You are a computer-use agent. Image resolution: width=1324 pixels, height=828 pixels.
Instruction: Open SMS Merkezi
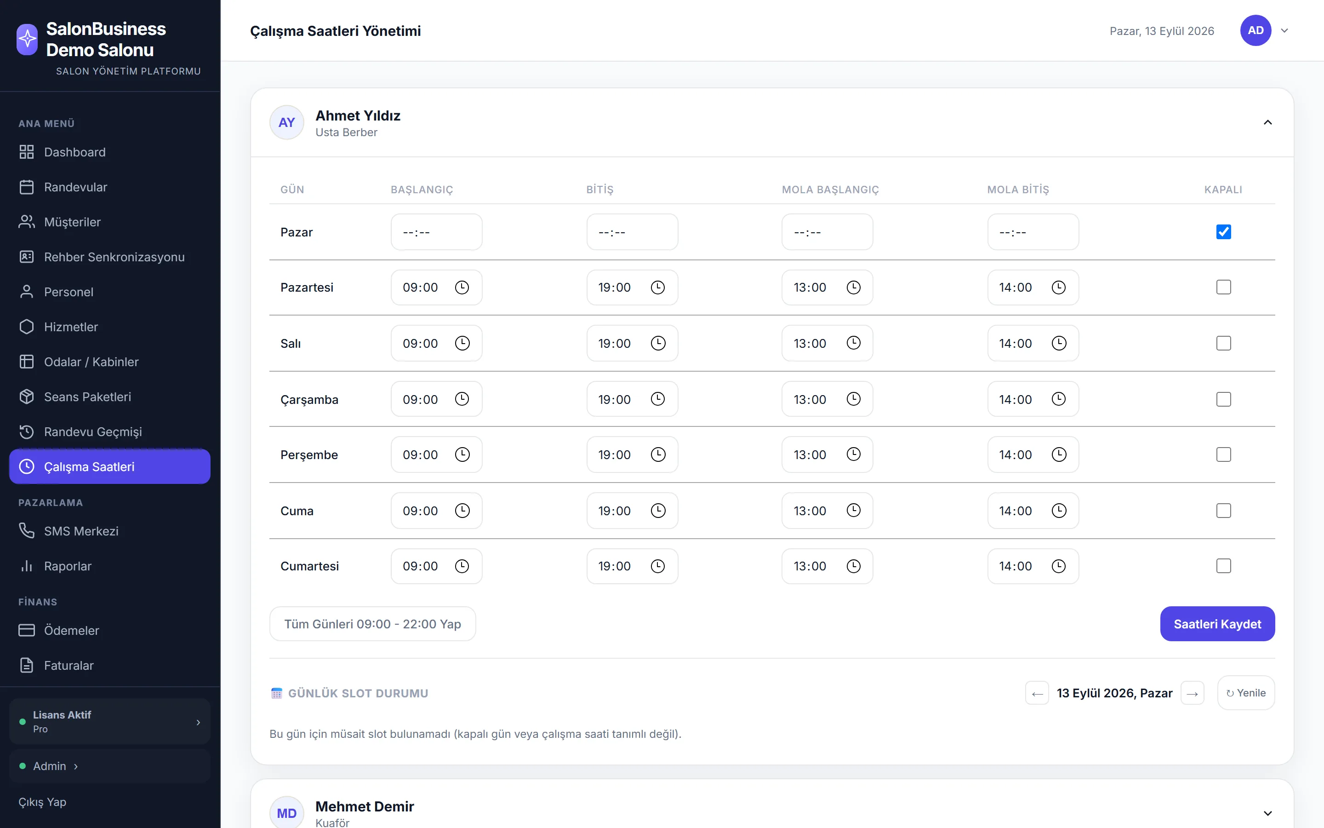coord(110,531)
